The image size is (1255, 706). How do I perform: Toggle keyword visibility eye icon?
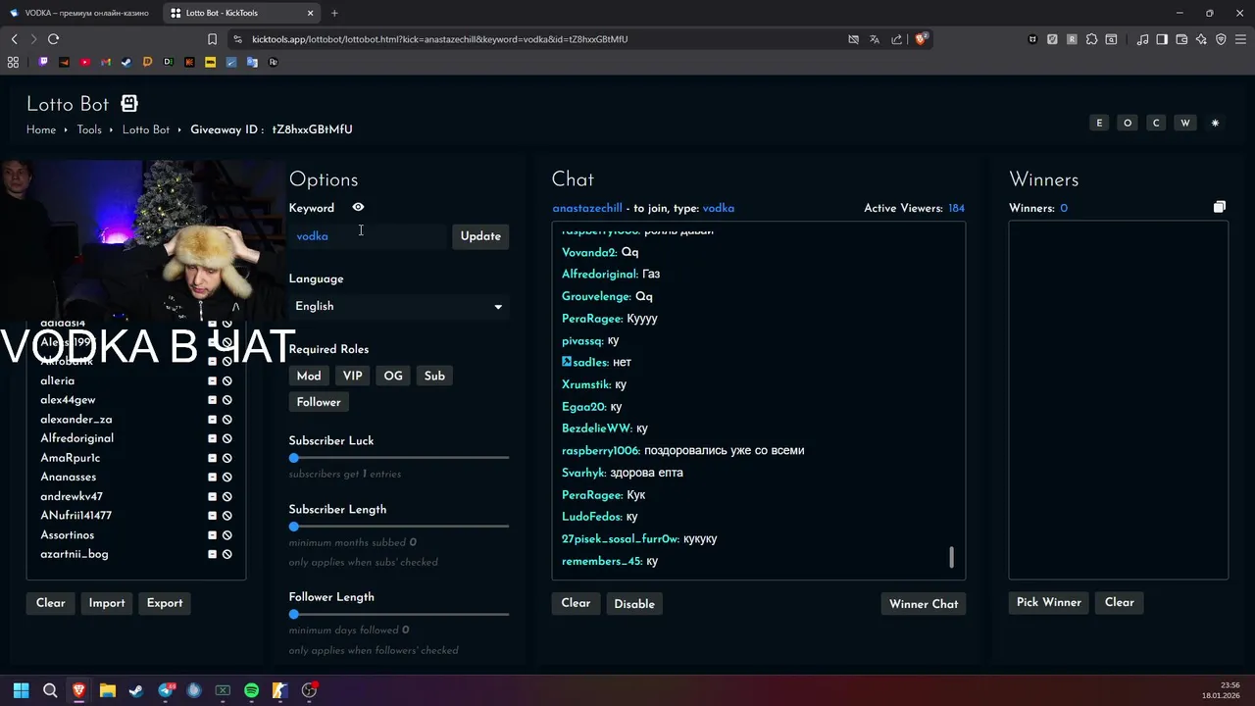pyautogui.click(x=358, y=208)
